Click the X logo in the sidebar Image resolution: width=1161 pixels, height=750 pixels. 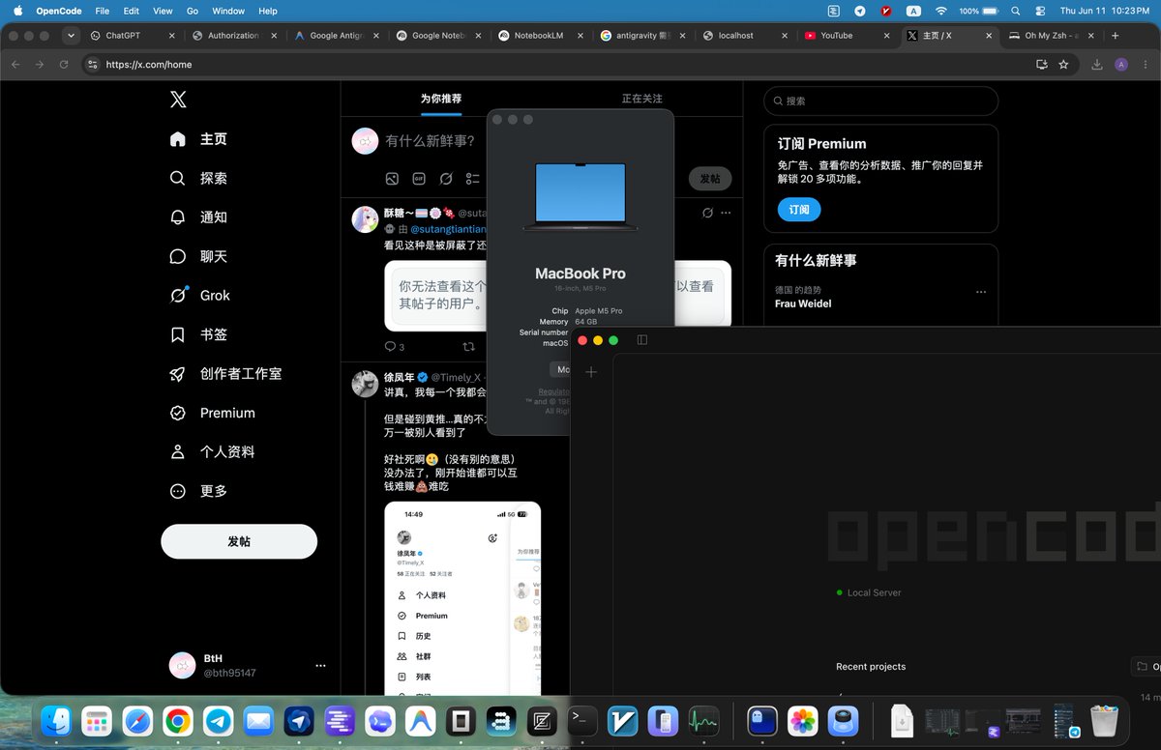178,100
